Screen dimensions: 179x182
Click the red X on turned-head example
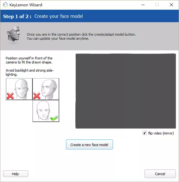click(x=37, y=96)
